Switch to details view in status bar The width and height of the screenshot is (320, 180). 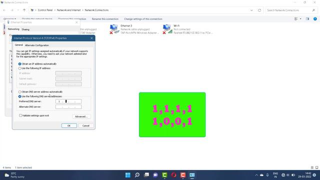312,167
